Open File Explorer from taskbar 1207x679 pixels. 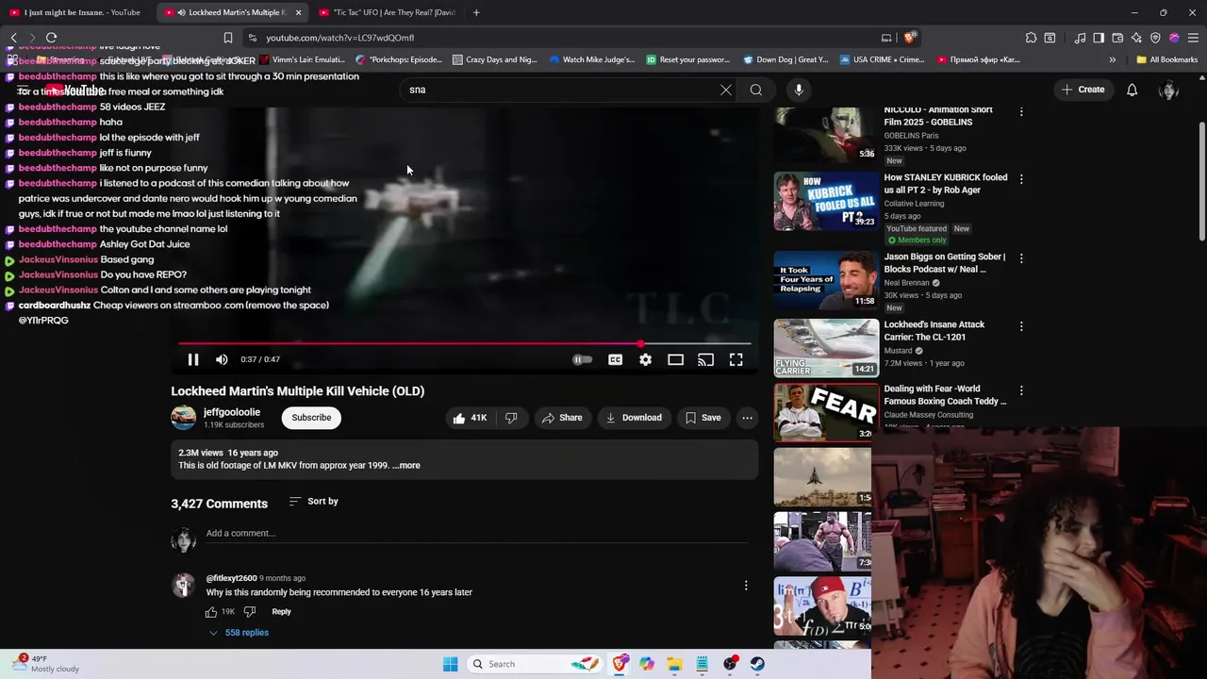tap(674, 664)
